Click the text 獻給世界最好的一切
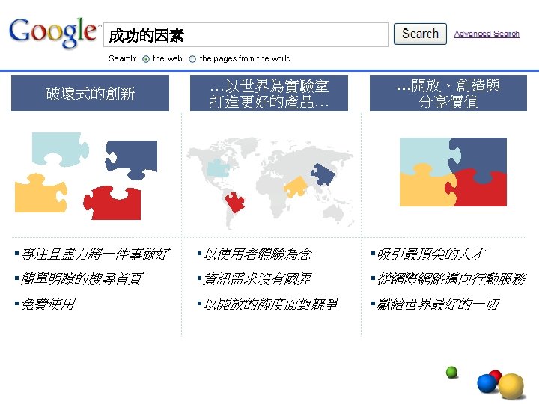The height and width of the screenshot is (404, 539). coord(438,304)
